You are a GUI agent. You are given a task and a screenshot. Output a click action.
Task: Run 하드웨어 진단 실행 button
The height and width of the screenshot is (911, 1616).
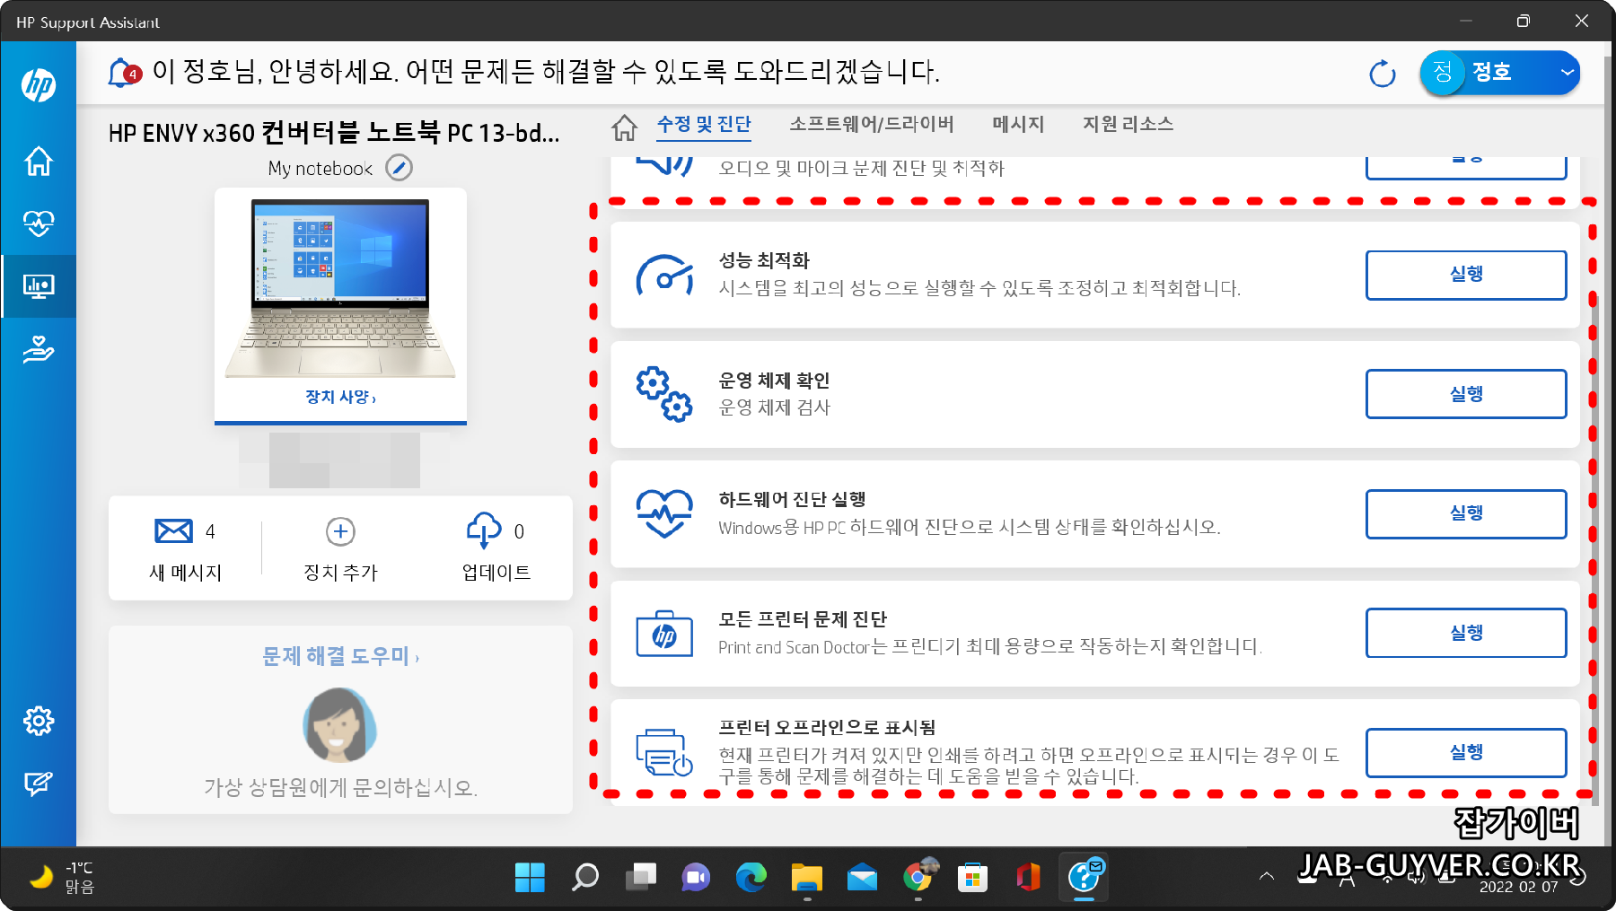coord(1466,513)
